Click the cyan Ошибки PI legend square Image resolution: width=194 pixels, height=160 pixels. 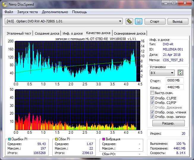point(9,139)
